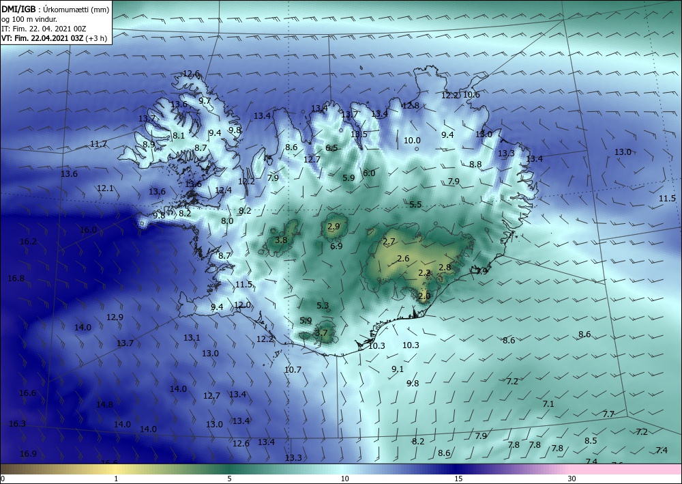Click the 12.8 map value
The image size is (682, 484).
click(x=411, y=105)
